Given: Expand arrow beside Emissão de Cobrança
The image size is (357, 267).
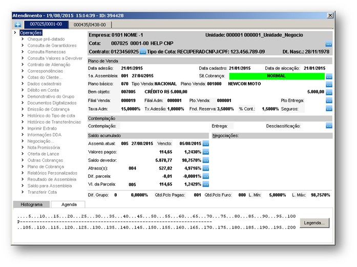Looking at the screenshot, I should [23, 109].
